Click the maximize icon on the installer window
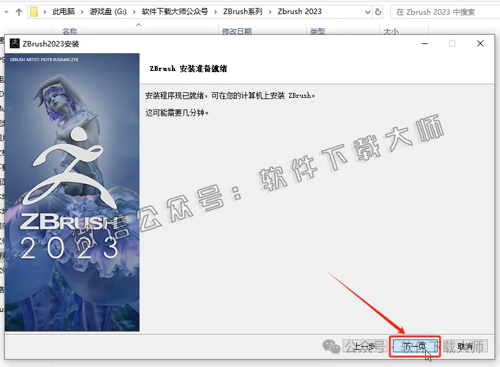 [x=452, y=43]
